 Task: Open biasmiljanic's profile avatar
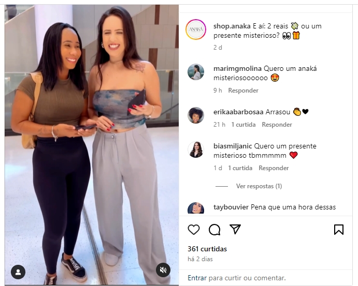(196, 149)
